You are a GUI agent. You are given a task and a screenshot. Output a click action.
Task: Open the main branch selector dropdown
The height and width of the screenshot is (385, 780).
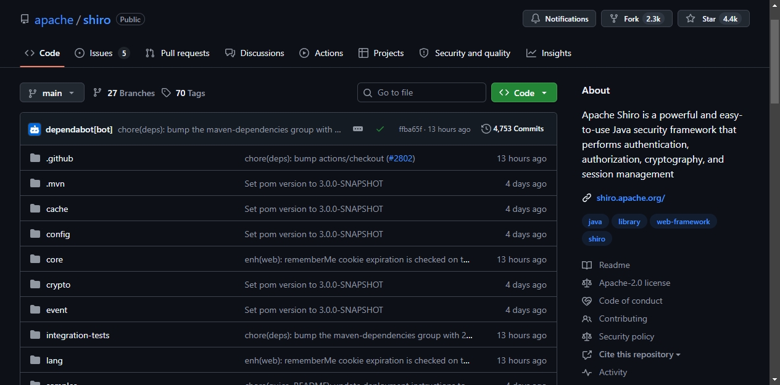coord(52,93)
